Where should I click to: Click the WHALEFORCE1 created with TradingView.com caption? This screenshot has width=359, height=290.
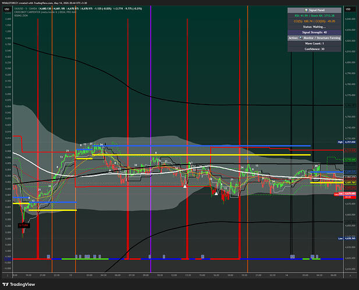[44, 3]
